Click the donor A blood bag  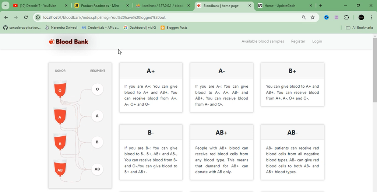point(60,116)
